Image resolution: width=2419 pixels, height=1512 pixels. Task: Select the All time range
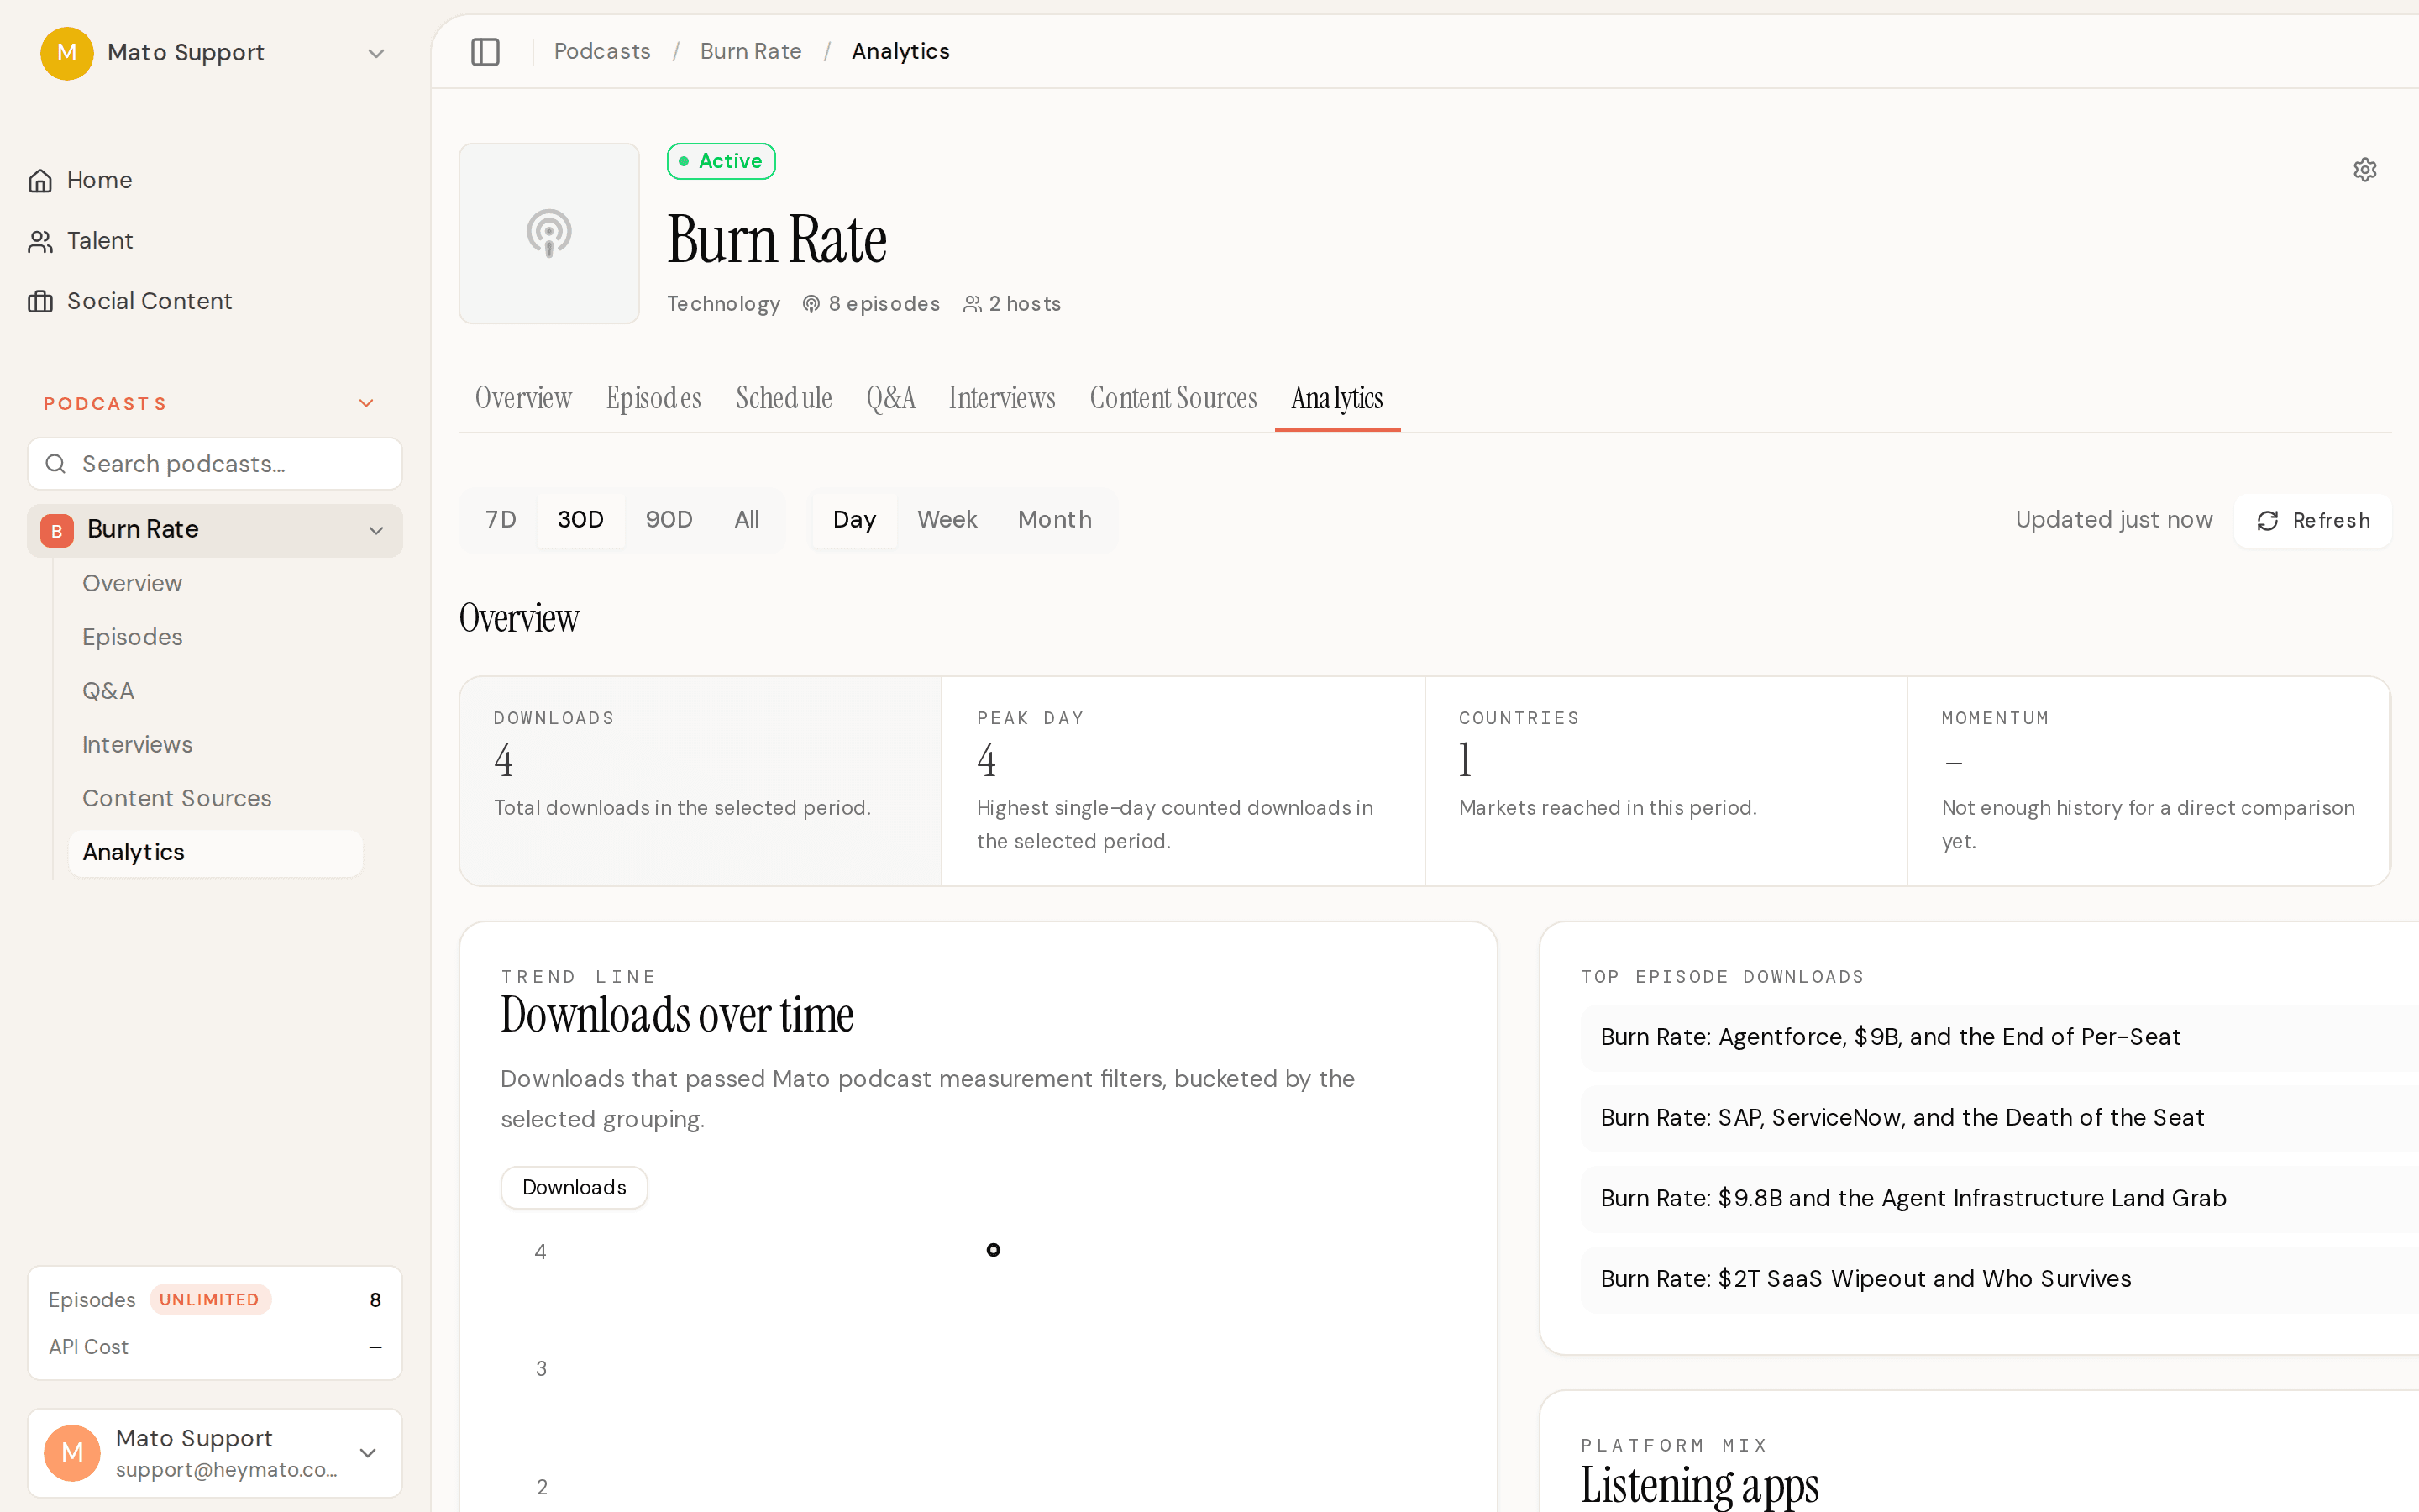747,520
